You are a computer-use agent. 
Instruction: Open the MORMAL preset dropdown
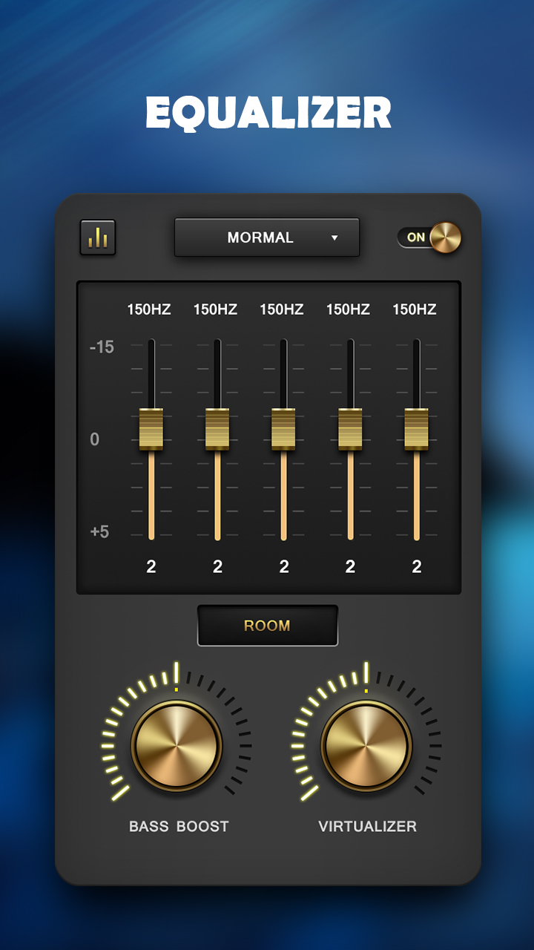pyautogui.click(x=267, y=237)
